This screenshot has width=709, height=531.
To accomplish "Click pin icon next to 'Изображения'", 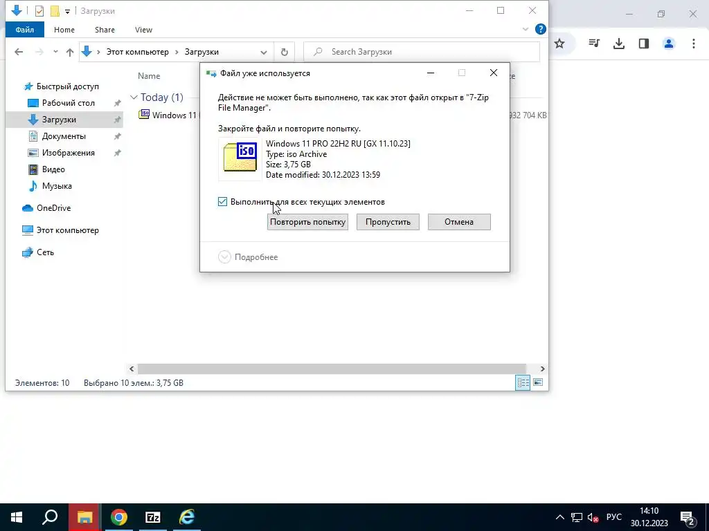I will click(117, 153).
